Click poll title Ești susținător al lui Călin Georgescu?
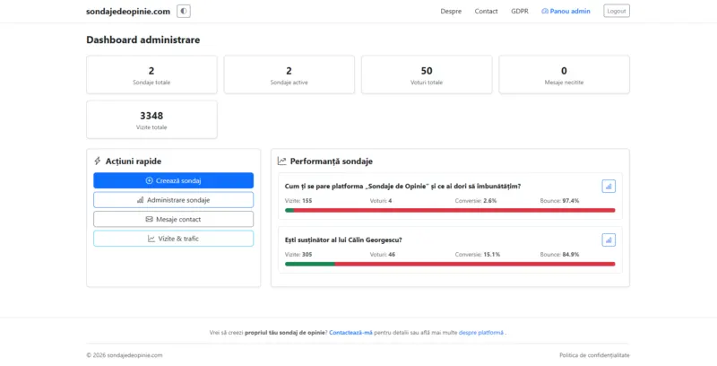The height and width of the screenshot is (366, 717). 343,240
